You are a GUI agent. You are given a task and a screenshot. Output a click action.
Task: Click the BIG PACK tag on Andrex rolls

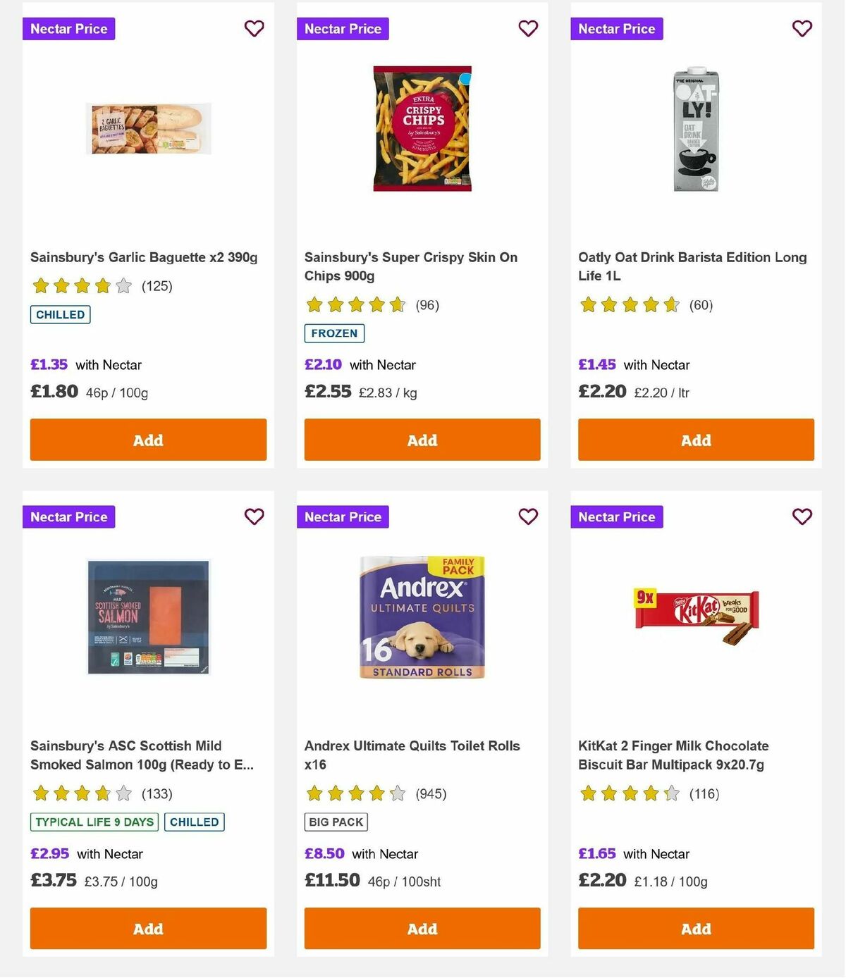pyautogui.click(x=336, y=822)
